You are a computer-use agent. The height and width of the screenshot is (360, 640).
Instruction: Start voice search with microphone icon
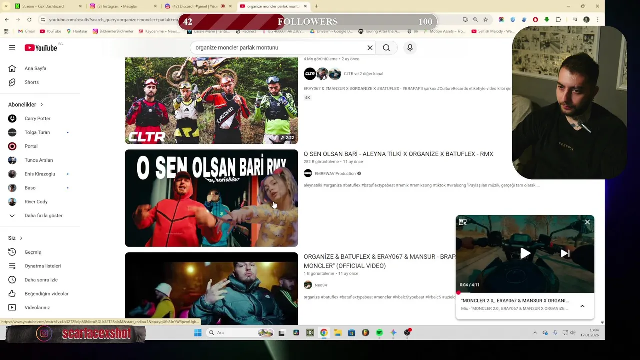pos(410,48)
